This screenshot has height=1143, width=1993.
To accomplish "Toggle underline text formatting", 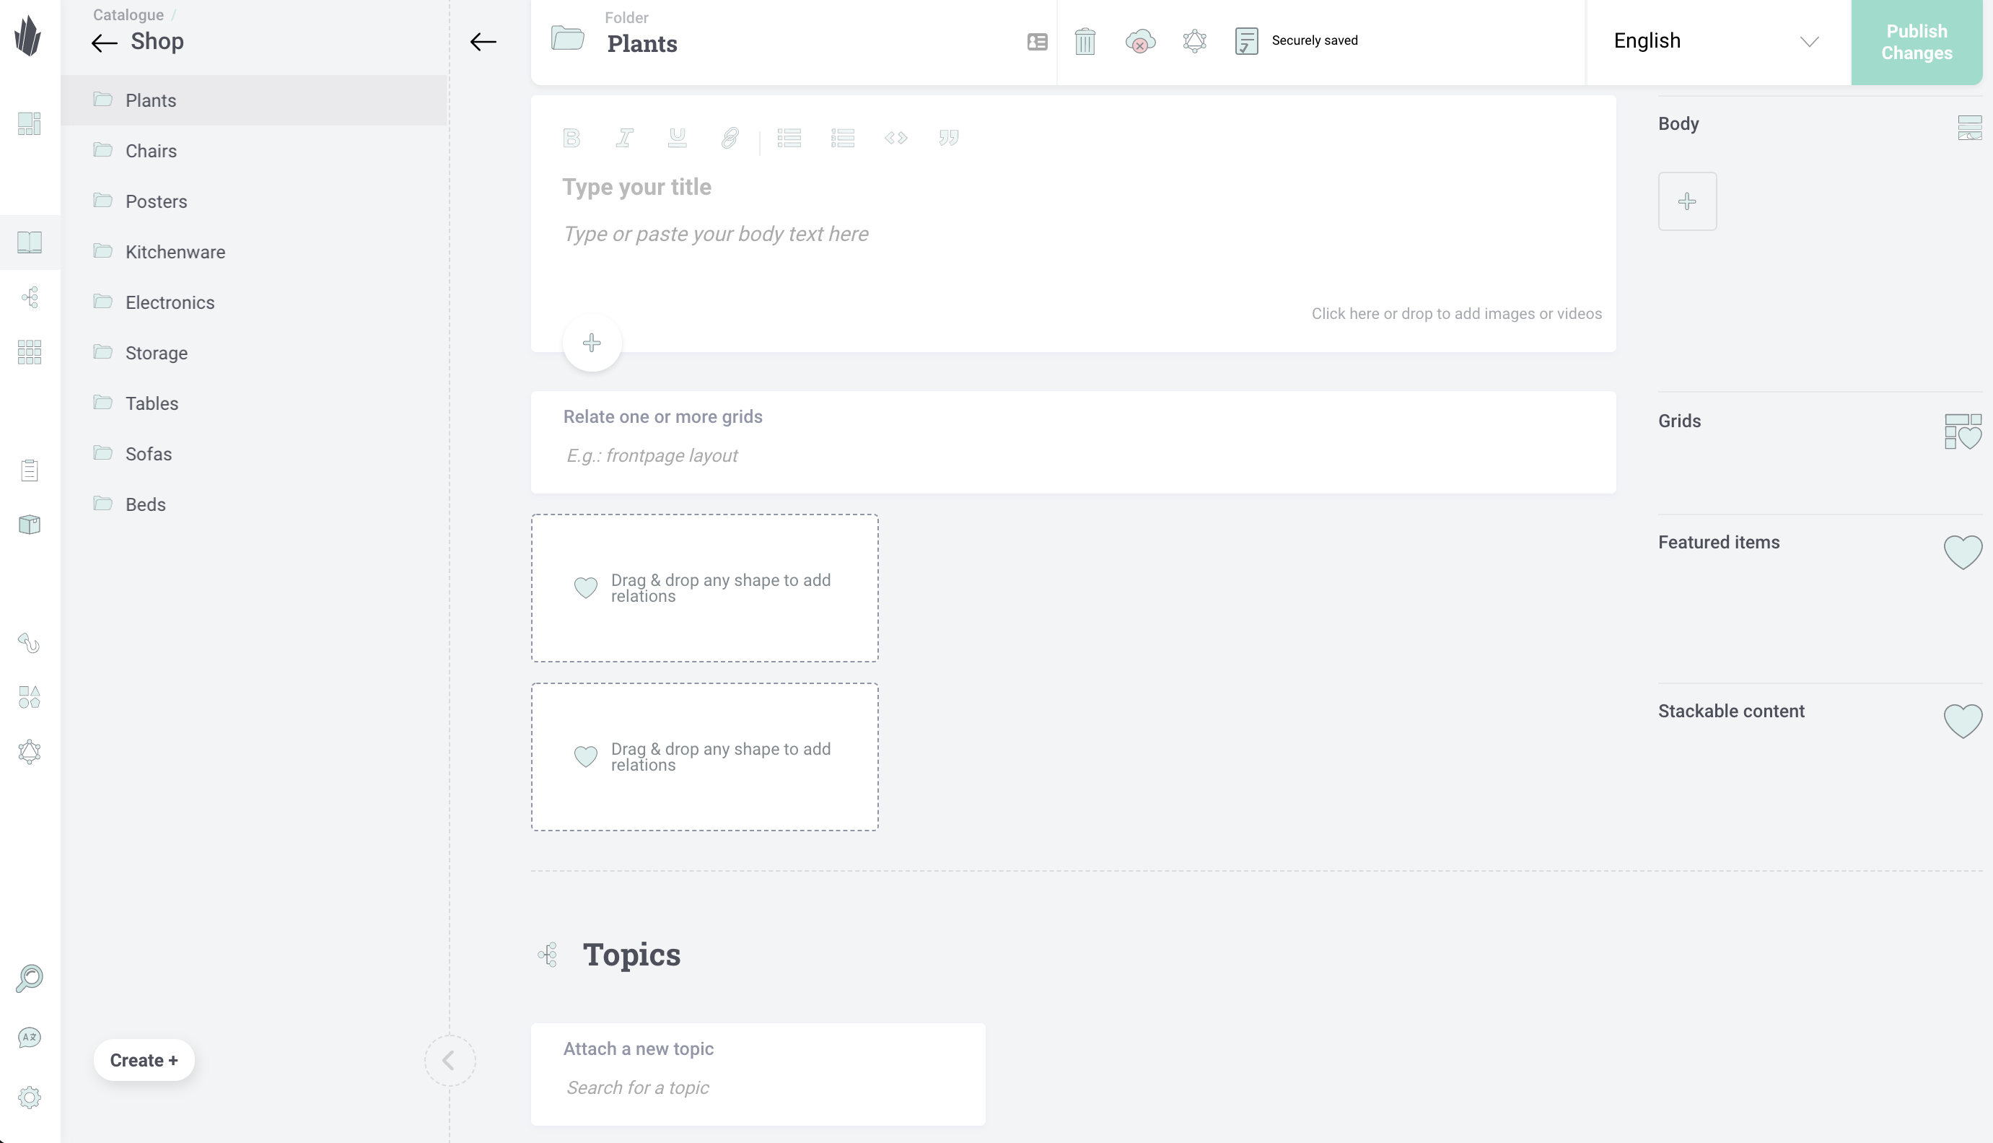I will click(678, 138).
